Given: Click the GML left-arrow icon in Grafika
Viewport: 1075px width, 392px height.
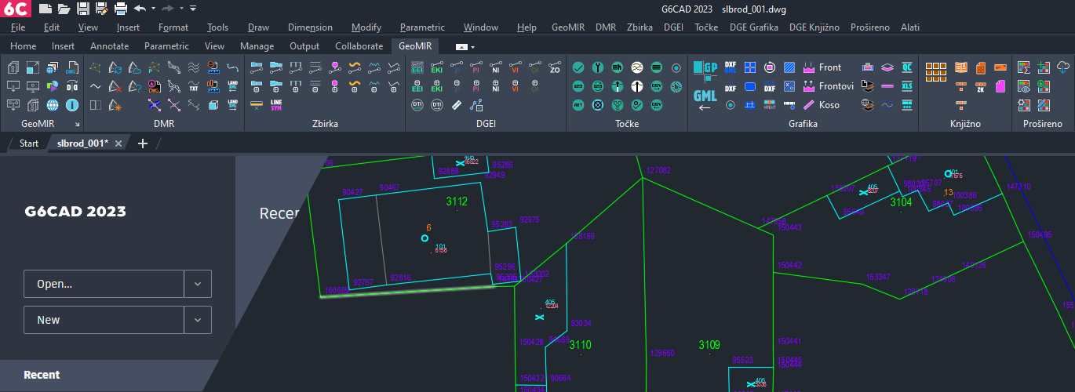Looking at the screenshot, I should click(x=705, y=99).
